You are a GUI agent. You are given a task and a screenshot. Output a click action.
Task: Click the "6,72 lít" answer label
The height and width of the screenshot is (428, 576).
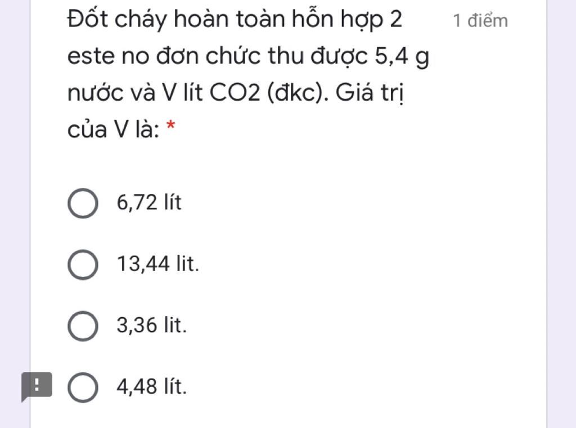click(x=148, y=202)
